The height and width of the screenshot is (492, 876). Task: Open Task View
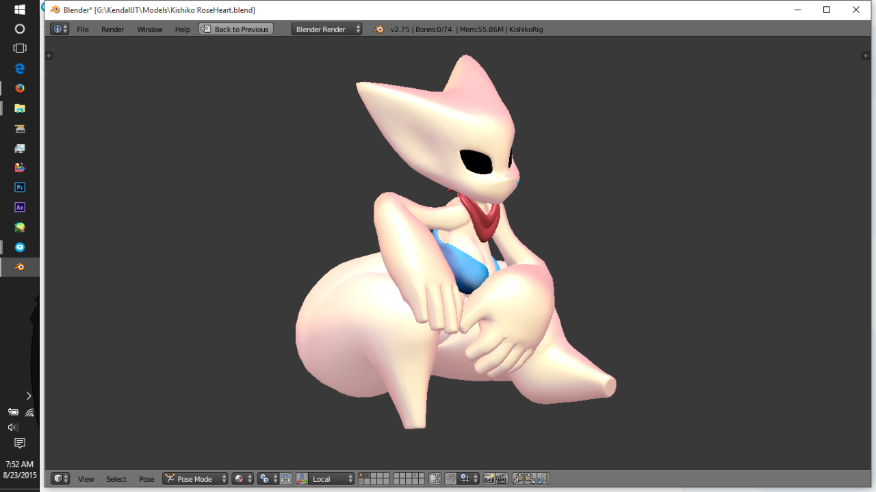(20, 49)
